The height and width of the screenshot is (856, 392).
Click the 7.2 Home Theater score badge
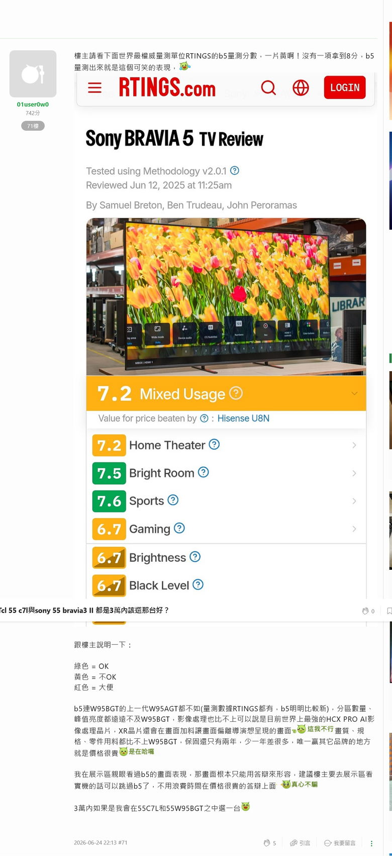pos(109,446)
